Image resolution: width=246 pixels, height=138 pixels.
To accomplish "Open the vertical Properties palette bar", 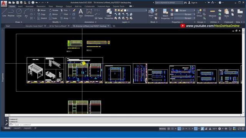I will pos(3,77).
